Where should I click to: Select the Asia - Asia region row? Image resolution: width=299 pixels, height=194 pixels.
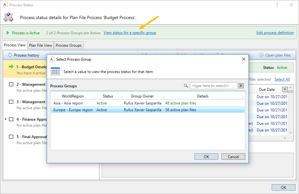68,103
